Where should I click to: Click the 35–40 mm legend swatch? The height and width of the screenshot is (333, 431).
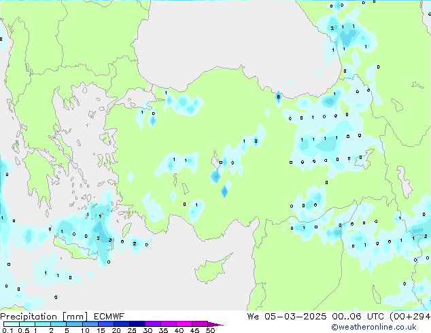(x=168, y=324)
